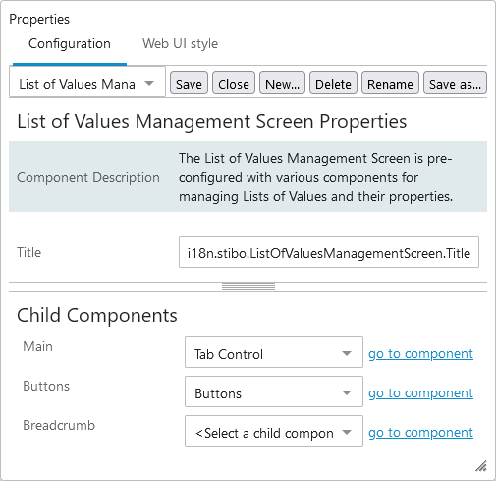Click the Title input field
Image resolution: width=496 pixels, height=481 pixels.
pos(329,252)
